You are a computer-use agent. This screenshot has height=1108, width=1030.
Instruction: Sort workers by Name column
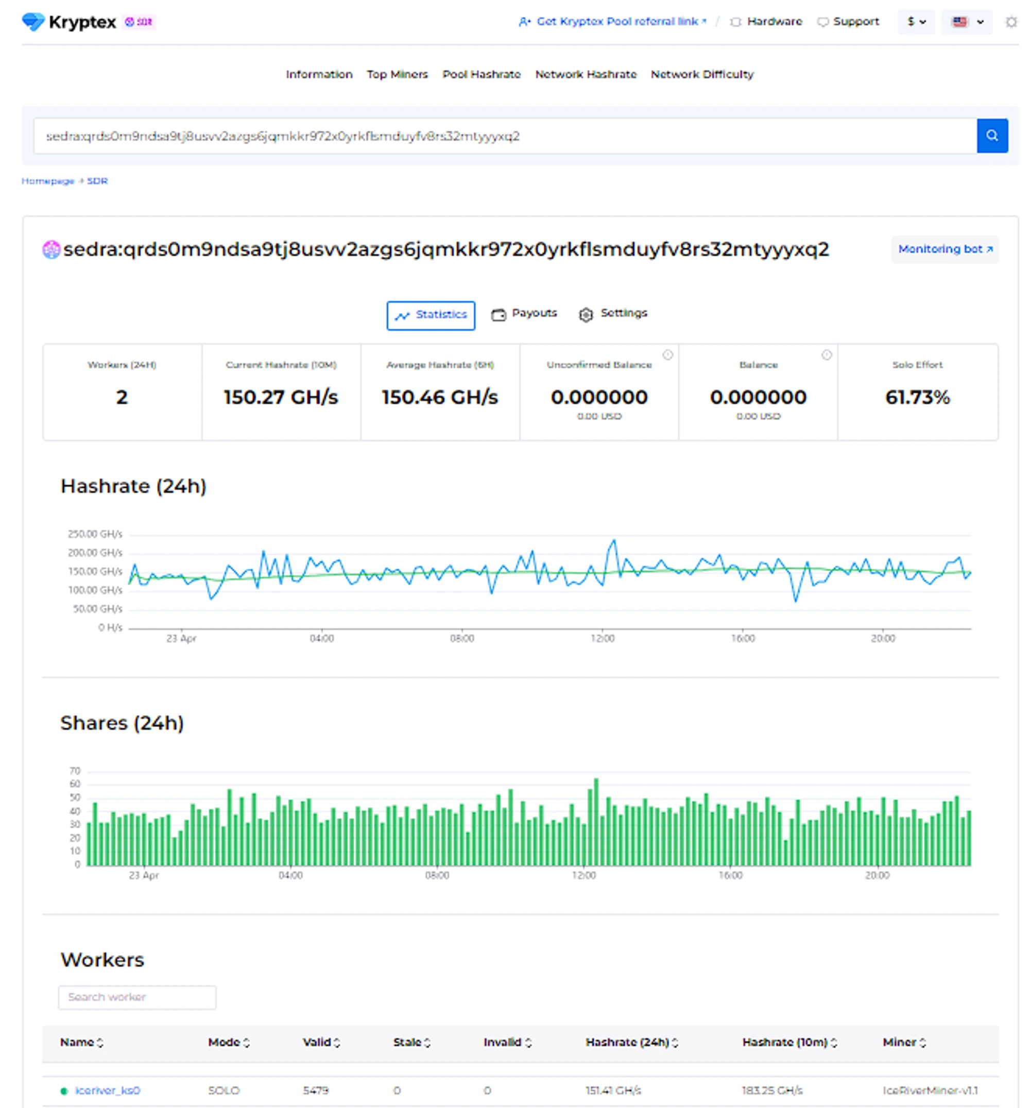(81, 1042)
